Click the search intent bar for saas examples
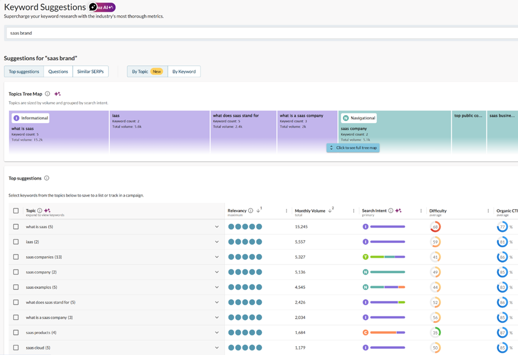The image size is (518, 355). coord(387,287)
